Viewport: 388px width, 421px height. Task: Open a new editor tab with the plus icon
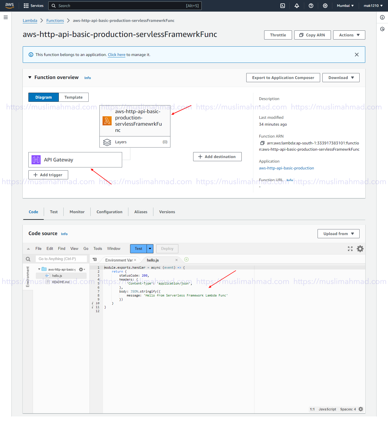(186, 259)
